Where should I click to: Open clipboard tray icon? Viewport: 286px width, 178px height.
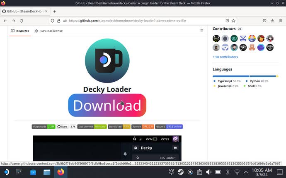(199, 172)
